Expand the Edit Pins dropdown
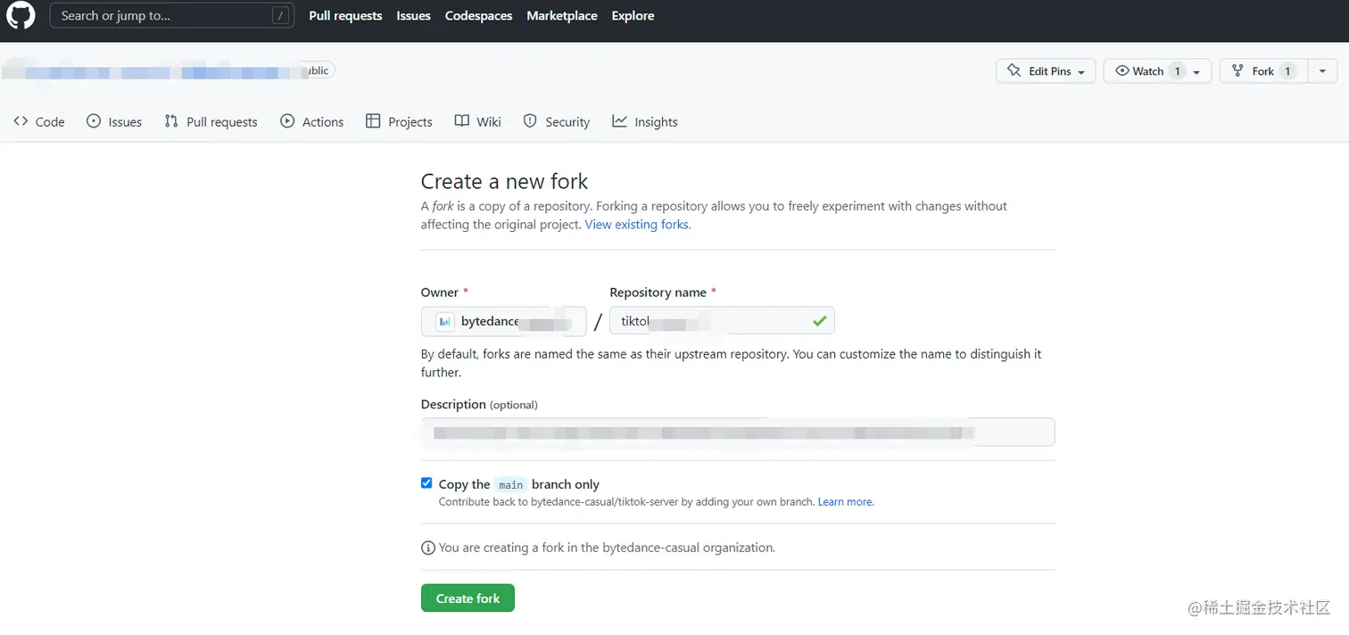 1046,71
